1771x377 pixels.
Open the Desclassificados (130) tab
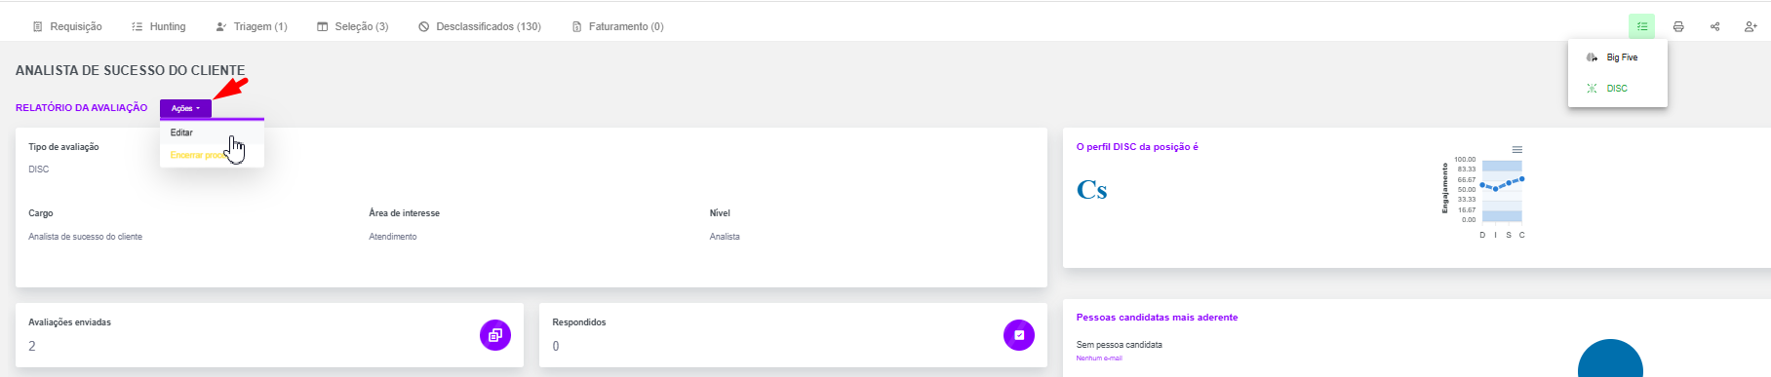tap(480, 26)
